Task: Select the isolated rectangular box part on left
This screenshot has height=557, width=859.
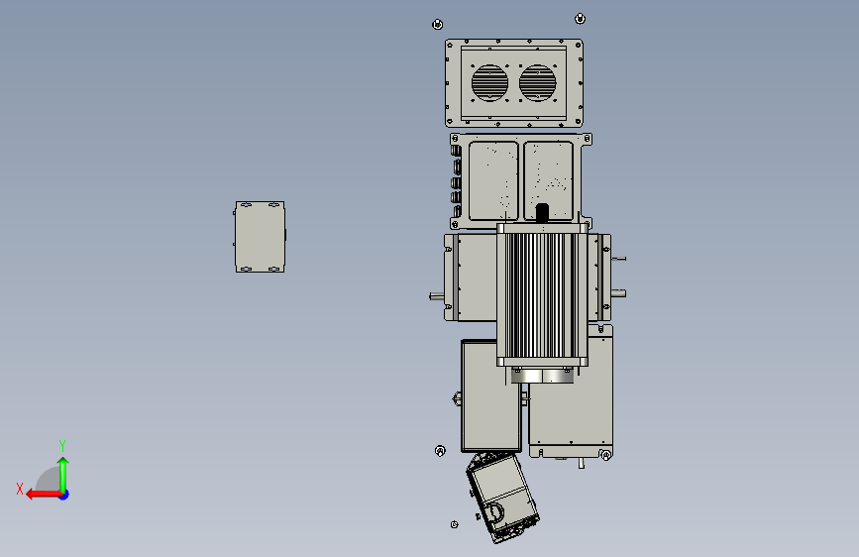Action: pyautogui.click(x=260, y=236)
